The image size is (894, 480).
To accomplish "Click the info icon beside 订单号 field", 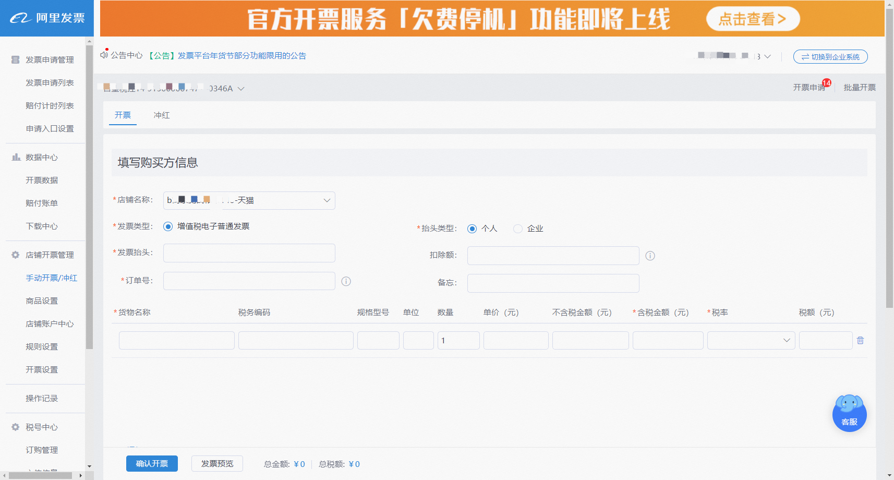I will click(346, 281).
